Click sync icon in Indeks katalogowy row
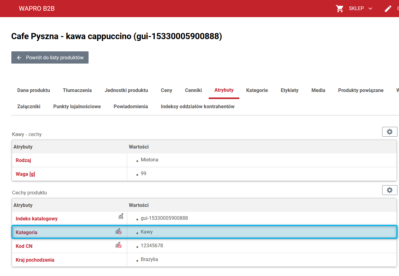The height and width of the screenshot is (276, 399). (121, 216)
